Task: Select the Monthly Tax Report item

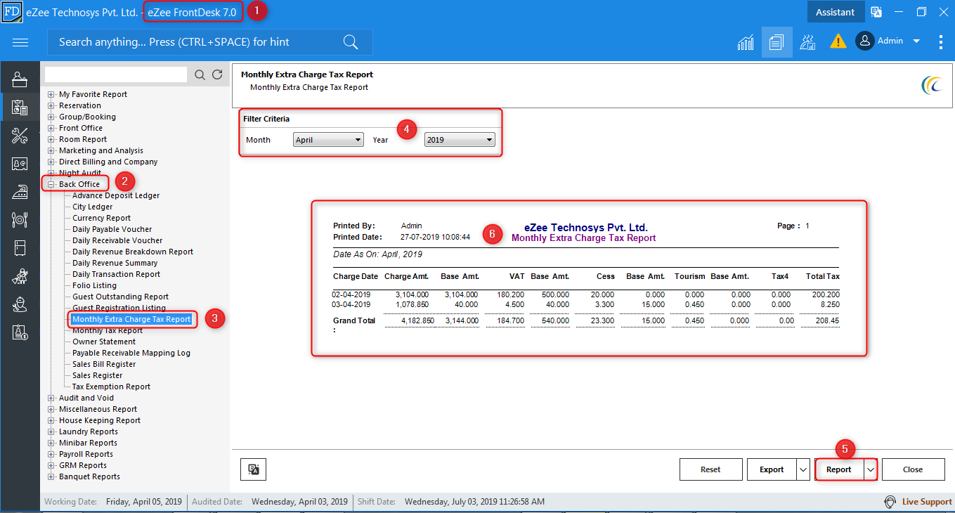Action: 108,330
